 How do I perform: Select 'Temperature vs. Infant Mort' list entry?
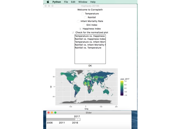90,42
